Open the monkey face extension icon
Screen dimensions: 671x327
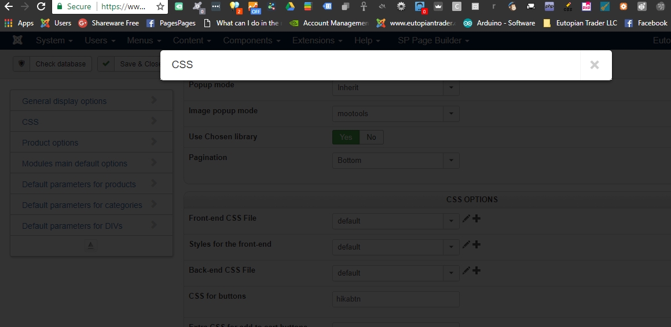tap(512, 6)
